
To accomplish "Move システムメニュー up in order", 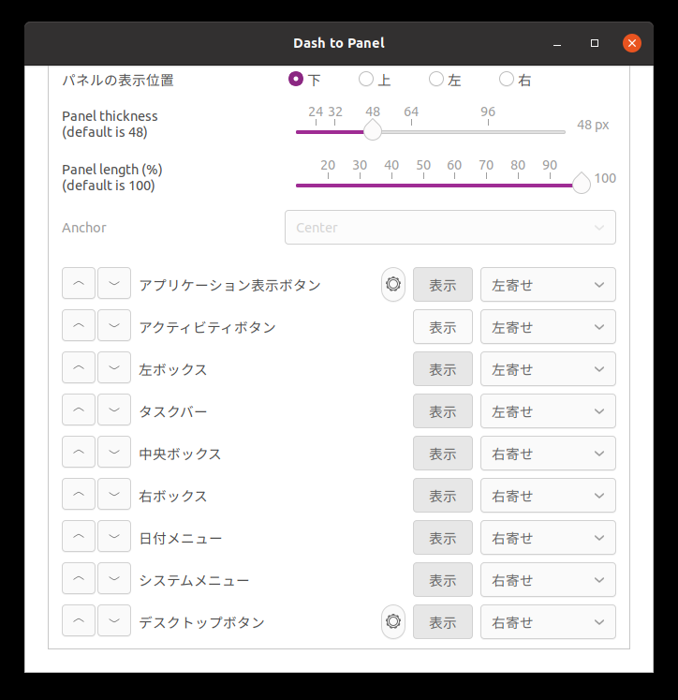I will (79, 578).
